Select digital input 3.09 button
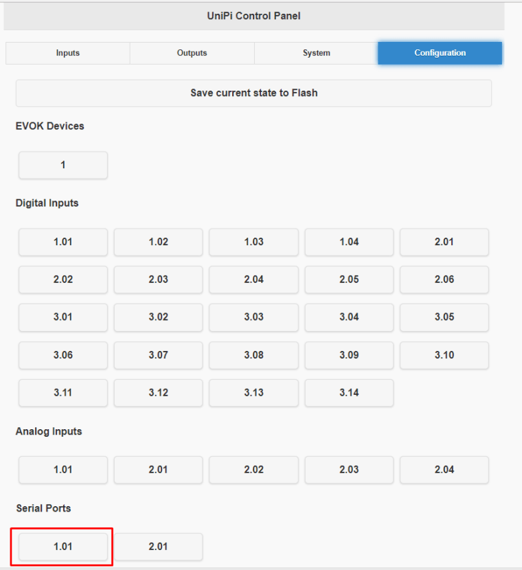 pyautogui.click(x=349, y=355)
